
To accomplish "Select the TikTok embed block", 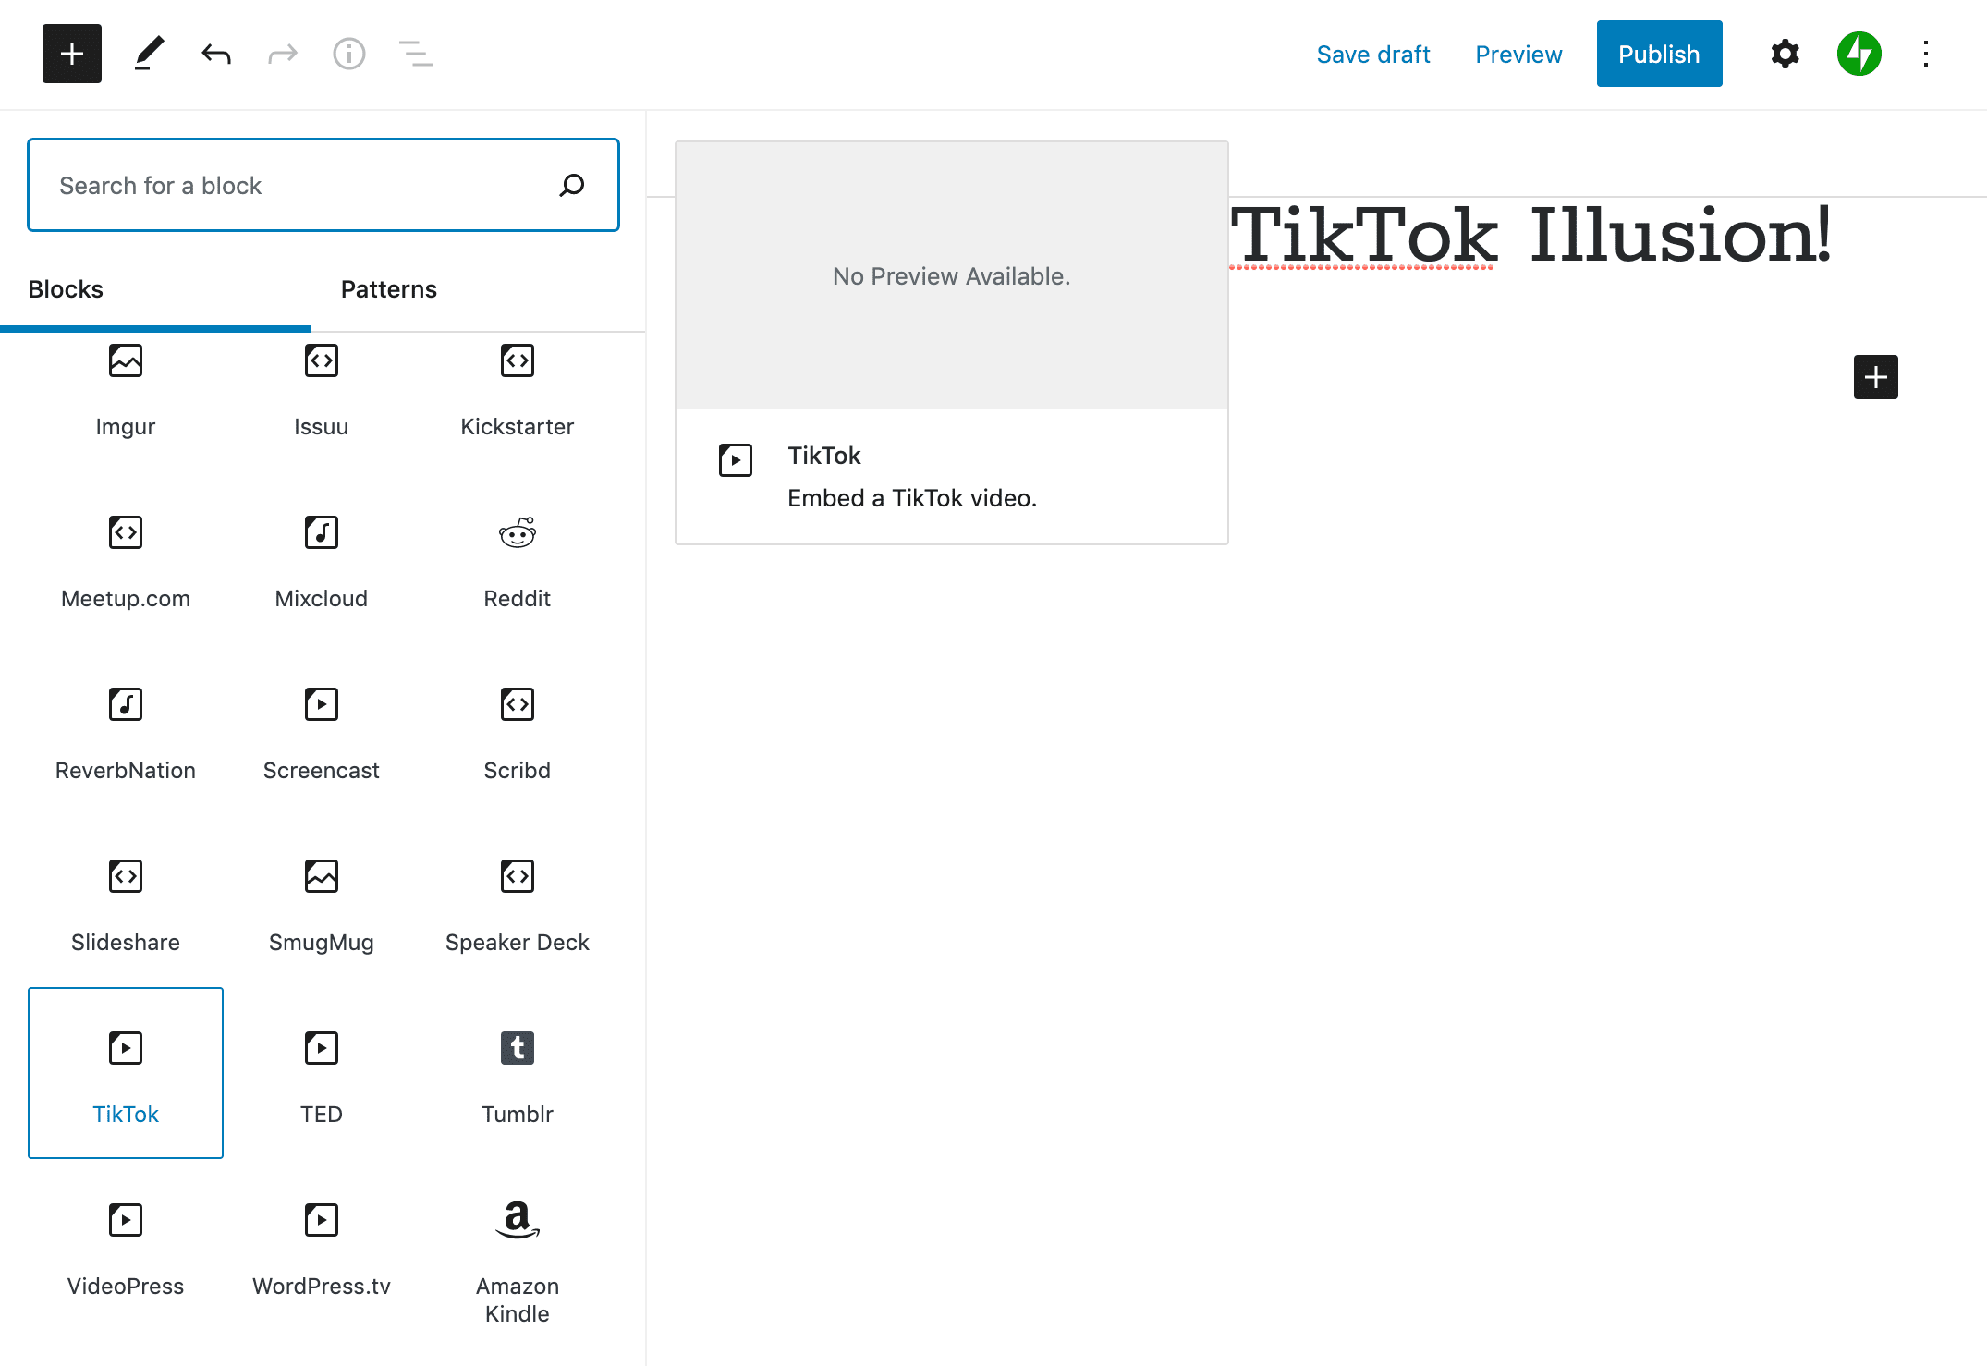I will 126,1073.
